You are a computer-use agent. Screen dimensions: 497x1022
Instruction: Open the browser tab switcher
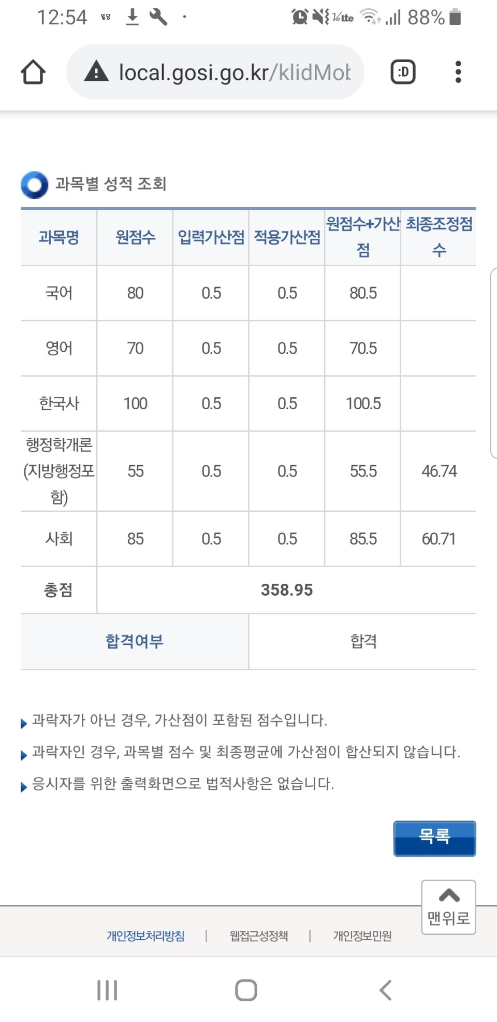(403, 72)
